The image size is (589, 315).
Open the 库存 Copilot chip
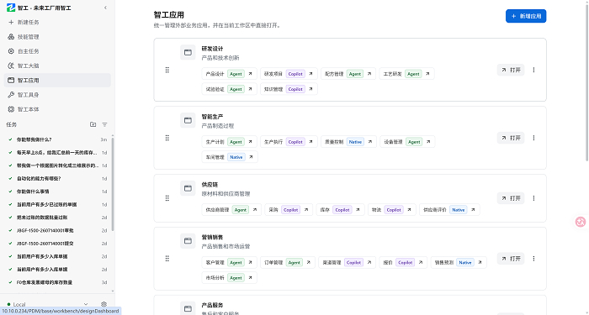coord(340,210)
